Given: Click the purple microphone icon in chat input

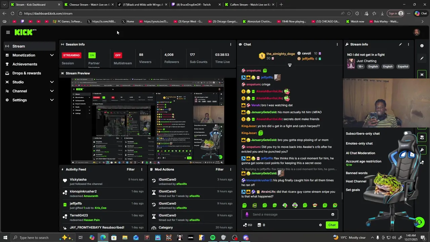Looking at the screenshot, I should [247, 214].
